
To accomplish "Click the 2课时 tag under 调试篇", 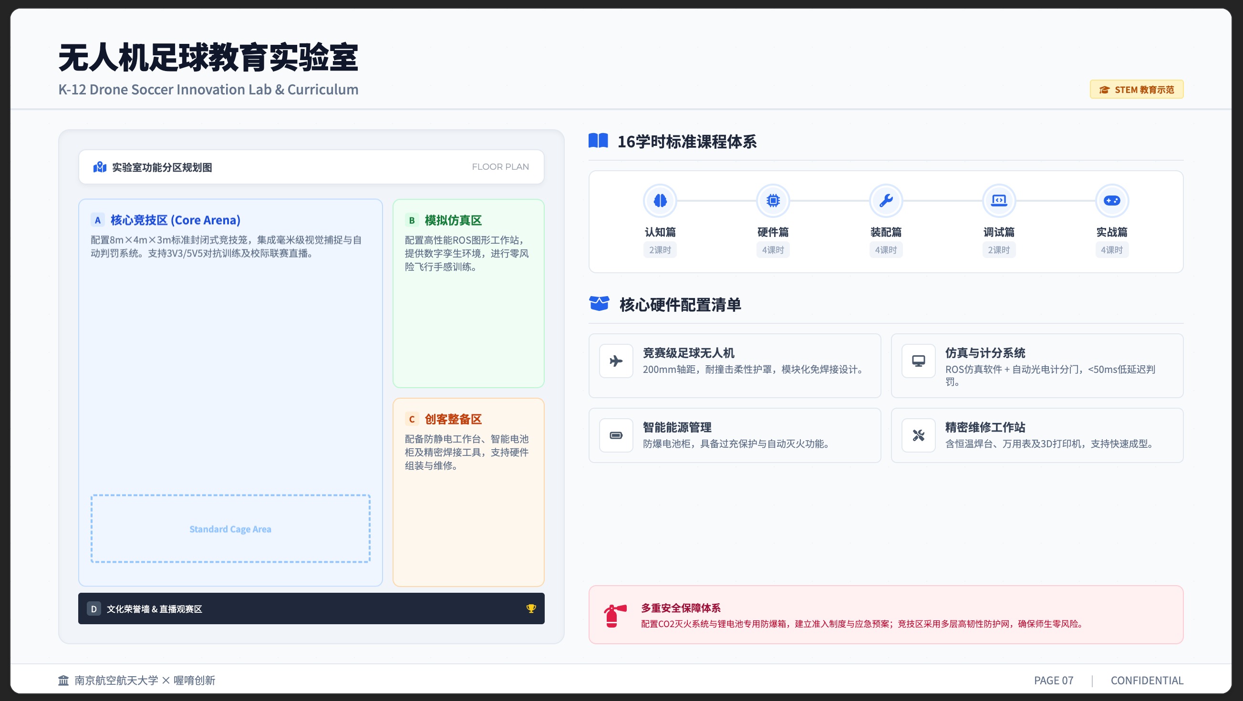I will coord(999,250).
